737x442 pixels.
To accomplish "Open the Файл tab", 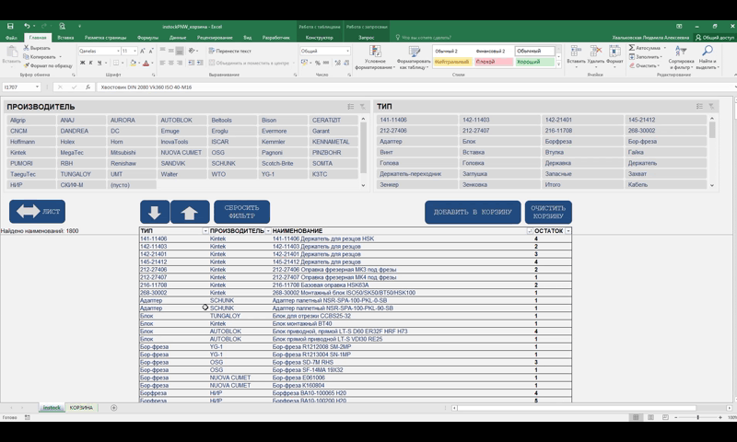I will pos(11,38).
